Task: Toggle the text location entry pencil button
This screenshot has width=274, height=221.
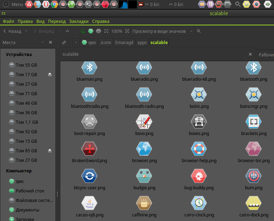Action: click(64, 42)
